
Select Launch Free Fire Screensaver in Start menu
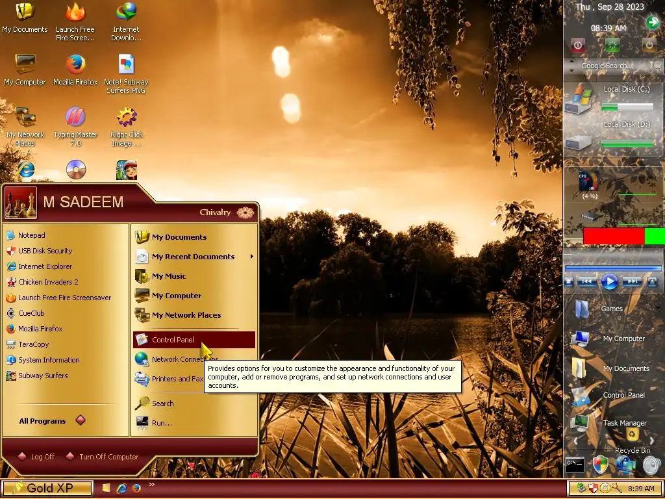[x=65, y=298]
